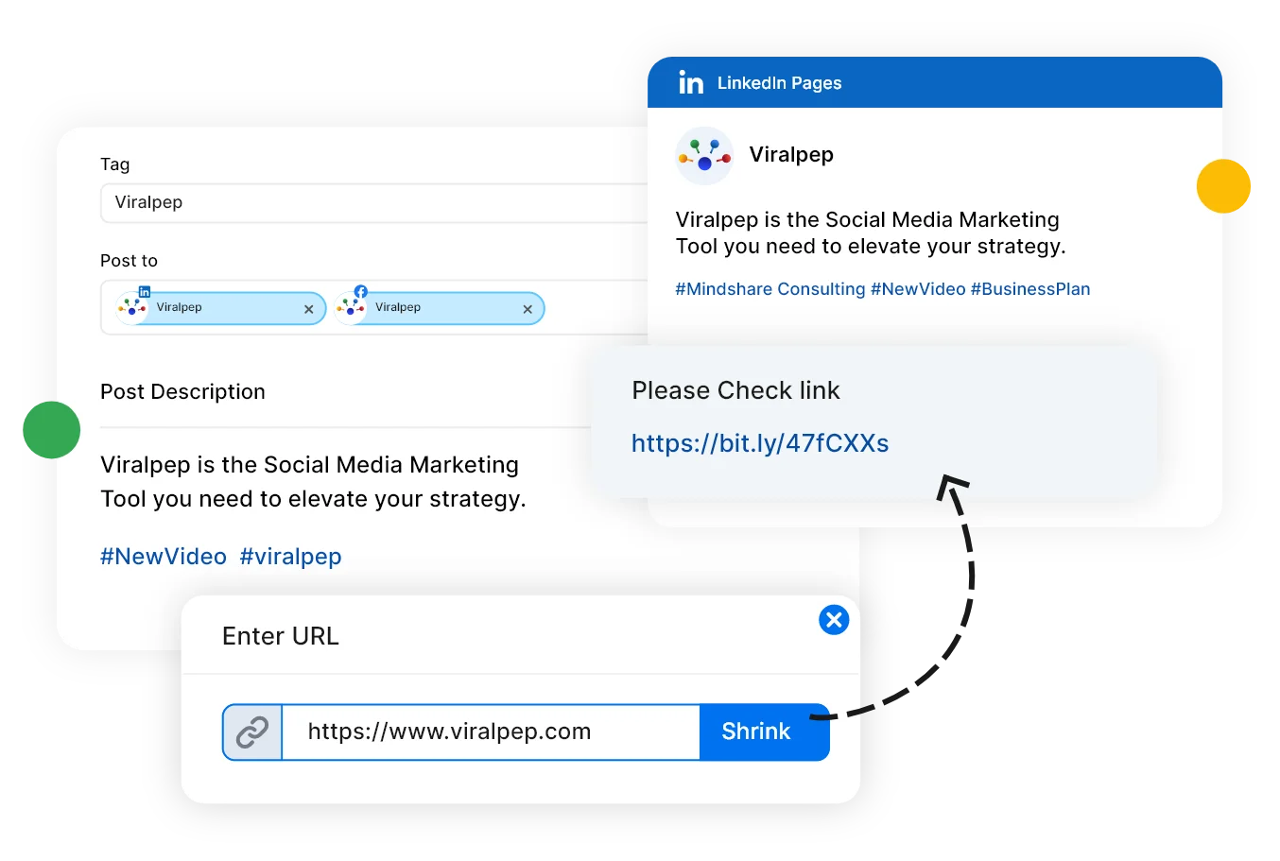Remove the Facebook Viralpep channel chip
Screen dimensions: 1280x861
click(528, 309)
